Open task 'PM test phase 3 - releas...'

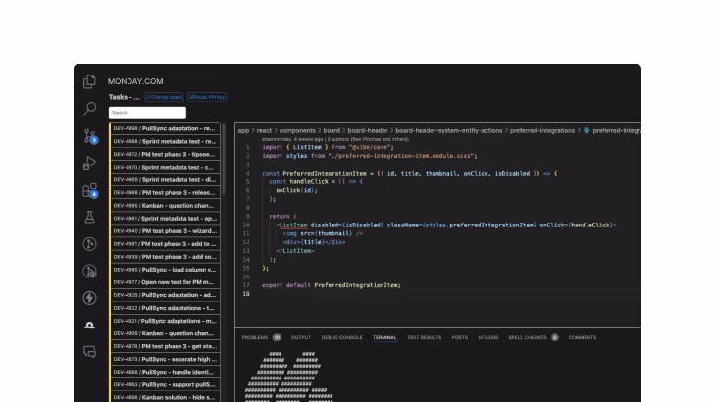click(165, 192)
